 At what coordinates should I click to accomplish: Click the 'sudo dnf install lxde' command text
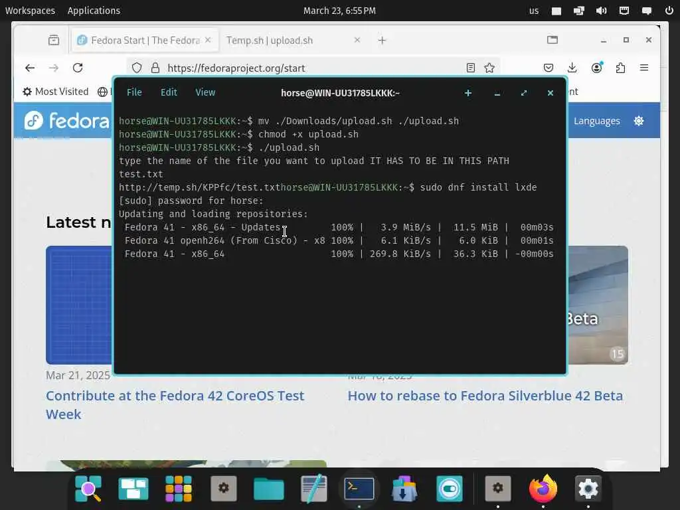(478, 187)
